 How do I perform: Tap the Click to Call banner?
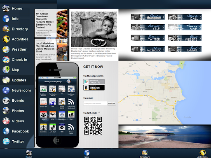pyautogui.click(x=185, y=17)
